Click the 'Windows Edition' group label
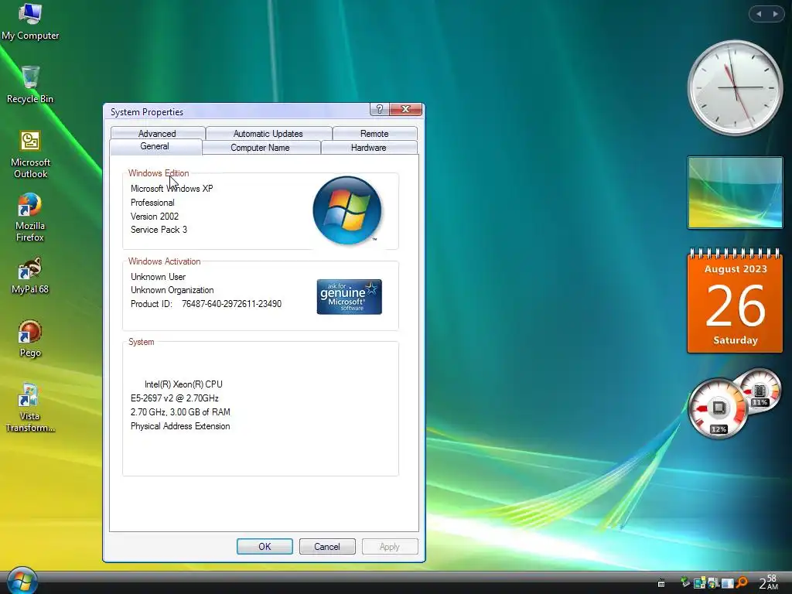Image resolution: width=792 pixels, height=594 pixels. pos(159,172)
